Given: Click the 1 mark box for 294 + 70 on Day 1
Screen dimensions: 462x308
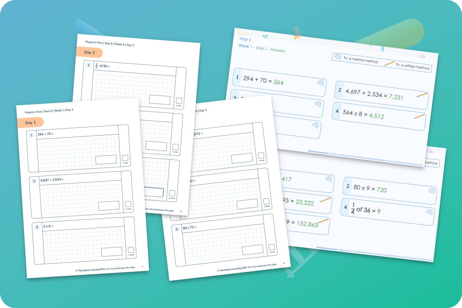Looking at the screenshot, I should (125, 158).
